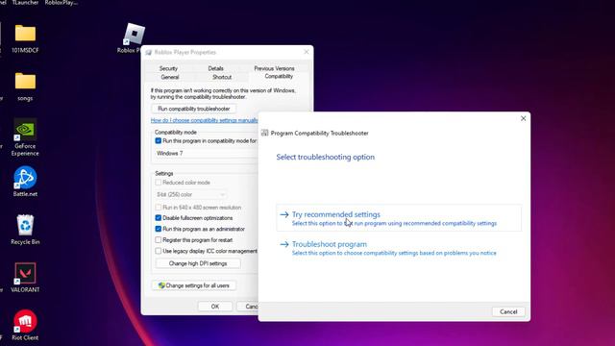Click Change high DPI settings button
Viewport: 615px width, 346px height.
tap(198, 263)
